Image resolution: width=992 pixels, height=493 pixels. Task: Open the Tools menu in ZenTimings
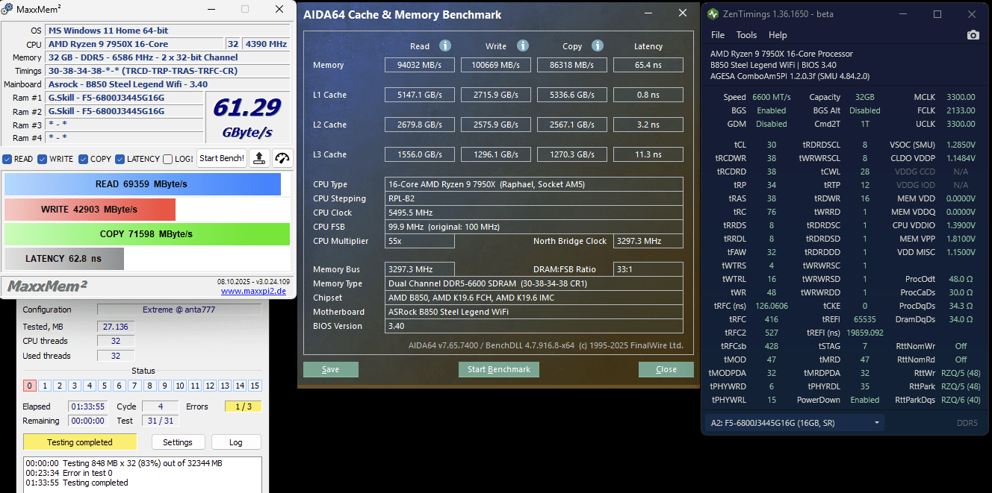pyautogui.click(x=746, y=35)
